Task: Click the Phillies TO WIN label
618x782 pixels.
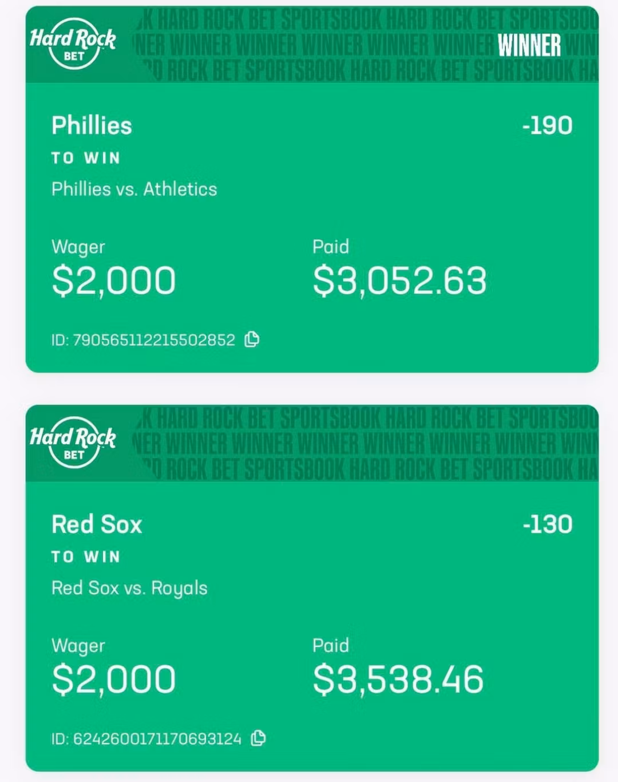Action: [86, 158]
